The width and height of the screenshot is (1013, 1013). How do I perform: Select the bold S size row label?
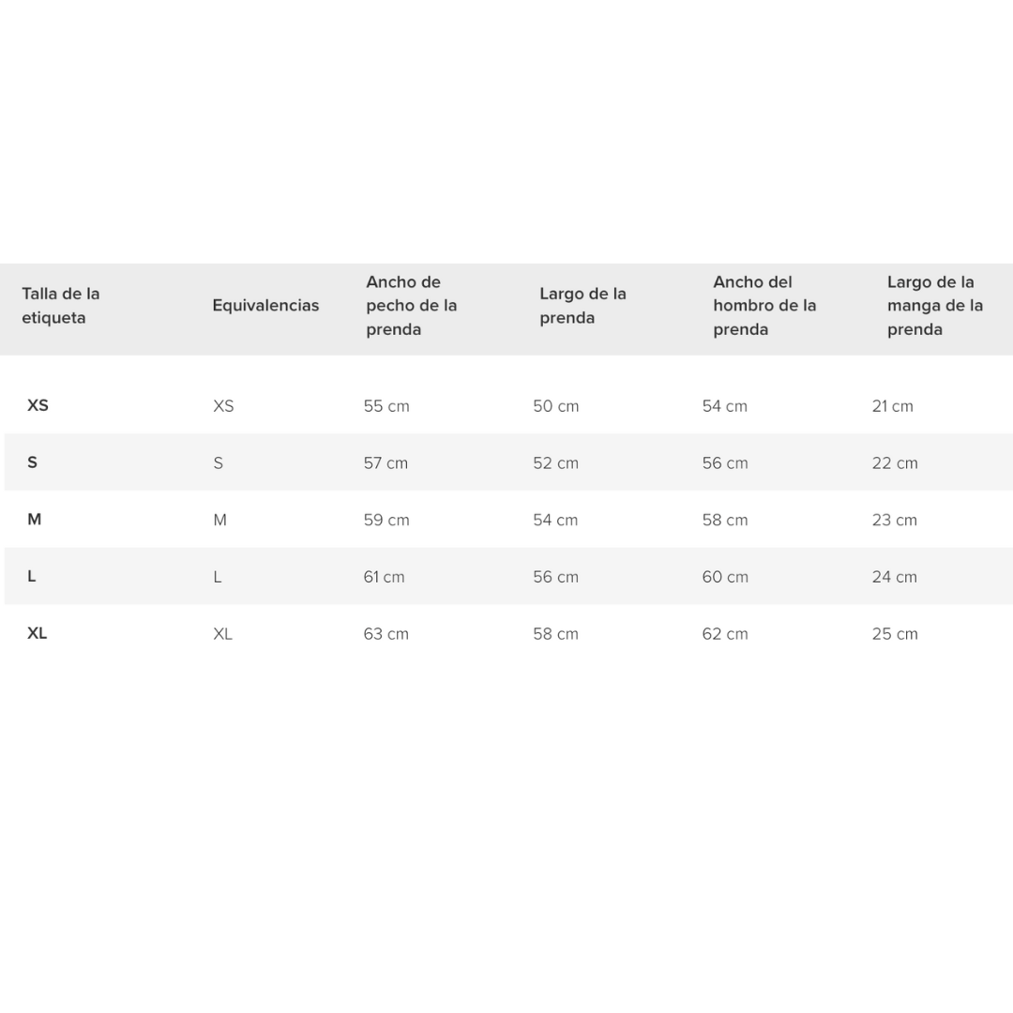(32, 462)
